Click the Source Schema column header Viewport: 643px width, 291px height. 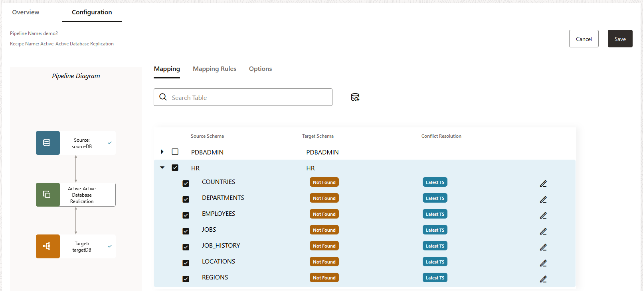pyautogui.click(x=207, y=136)
